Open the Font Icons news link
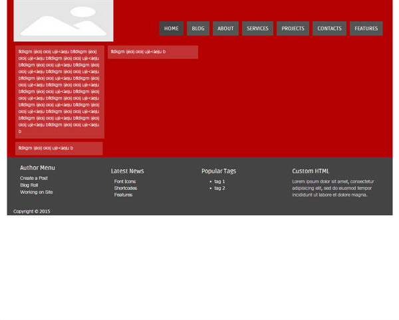399x320 pixels. click(125, 182)
